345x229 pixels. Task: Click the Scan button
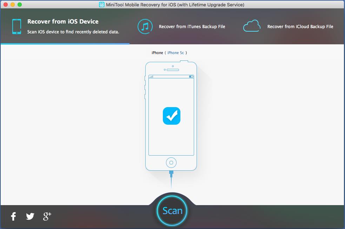[x=172, y=211]
